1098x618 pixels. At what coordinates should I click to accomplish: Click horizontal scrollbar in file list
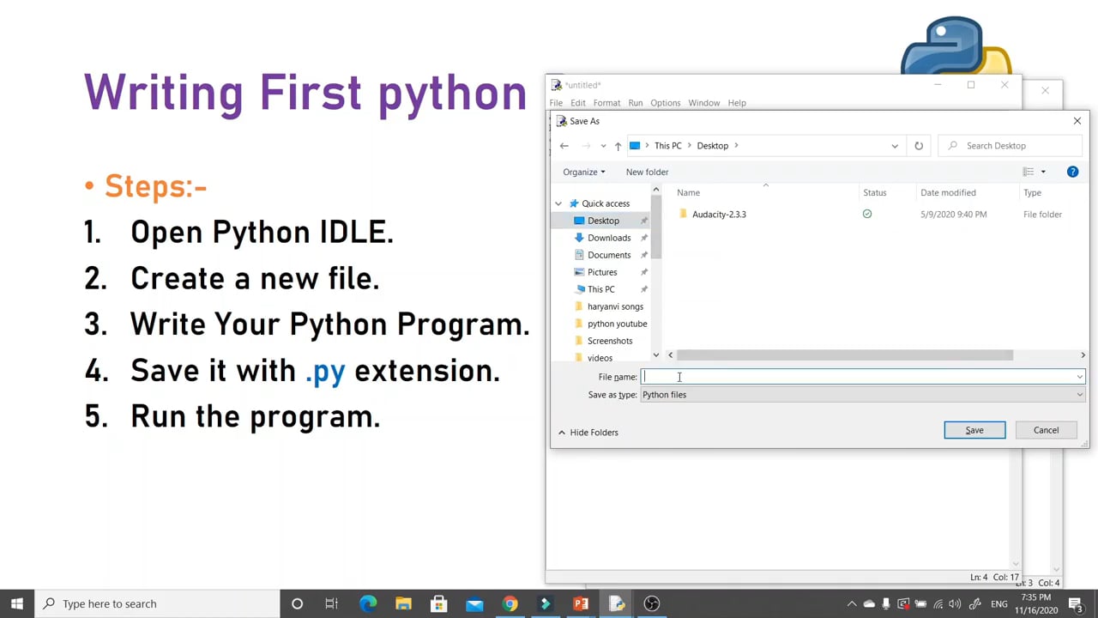point(845,355)
